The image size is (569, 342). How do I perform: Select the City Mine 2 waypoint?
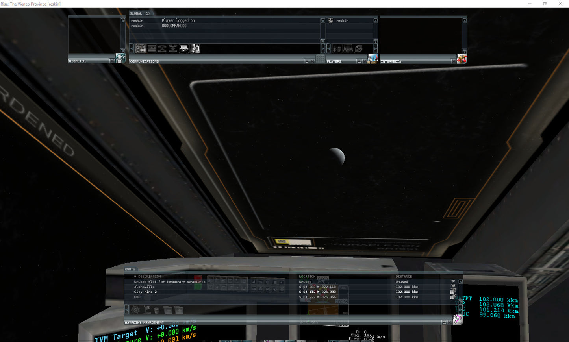pos(145,292)
